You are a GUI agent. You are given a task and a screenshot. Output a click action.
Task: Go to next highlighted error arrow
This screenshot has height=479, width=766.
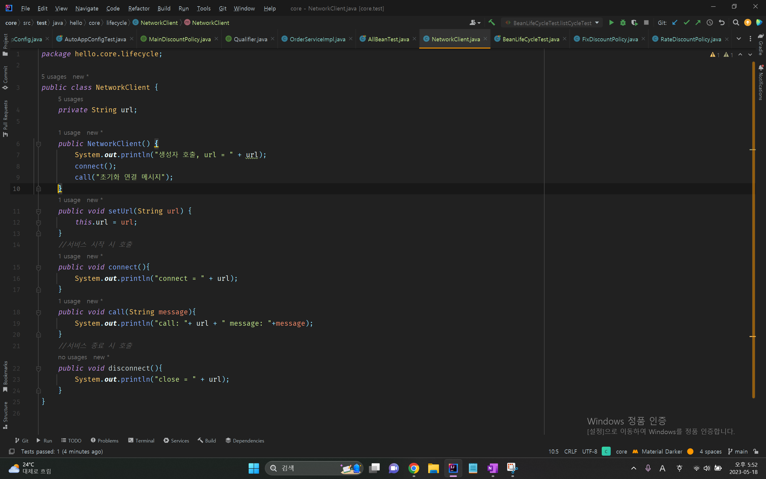(x=750, y=55)
